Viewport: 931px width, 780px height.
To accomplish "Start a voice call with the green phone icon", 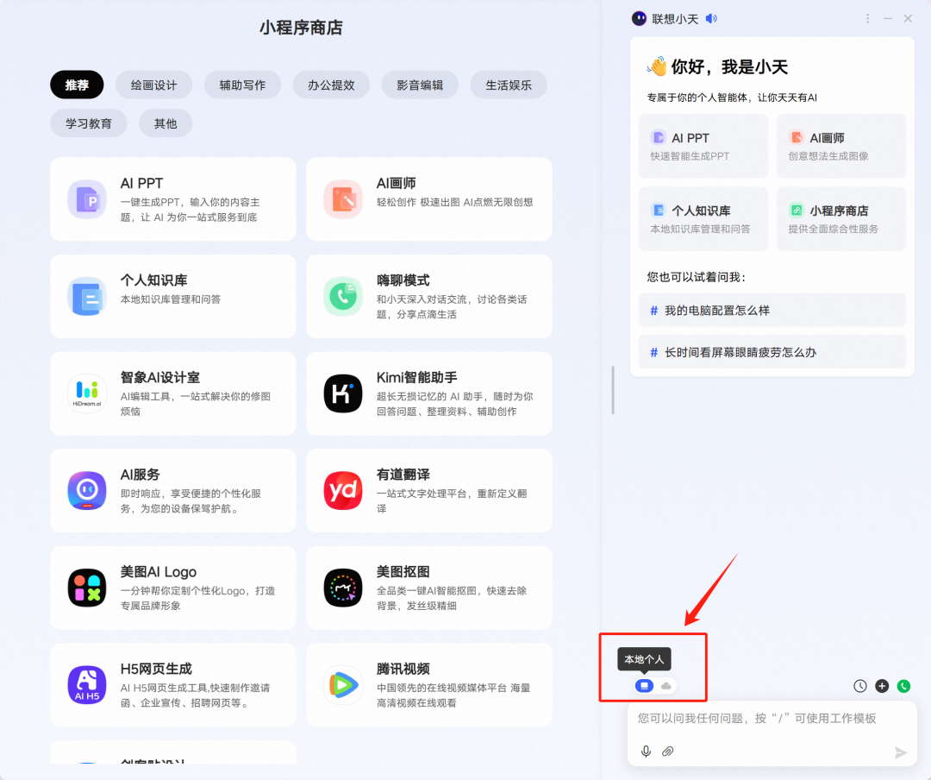I will [903, 685].
